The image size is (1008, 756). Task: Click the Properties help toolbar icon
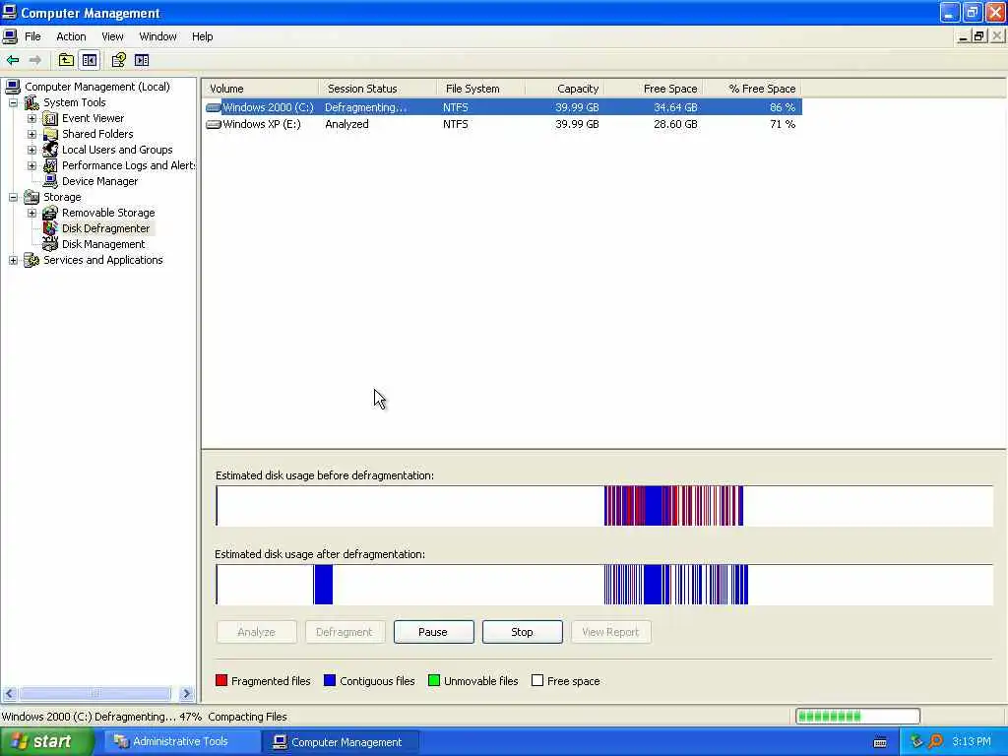pos(118,60)
